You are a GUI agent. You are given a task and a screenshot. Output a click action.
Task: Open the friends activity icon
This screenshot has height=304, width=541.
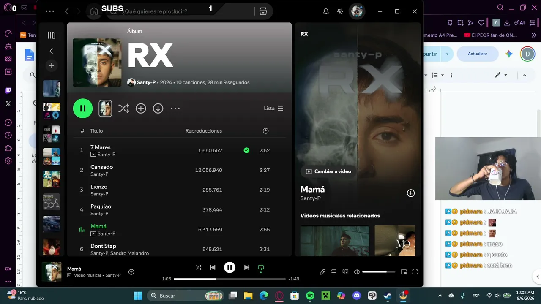(x=340, y=11)
